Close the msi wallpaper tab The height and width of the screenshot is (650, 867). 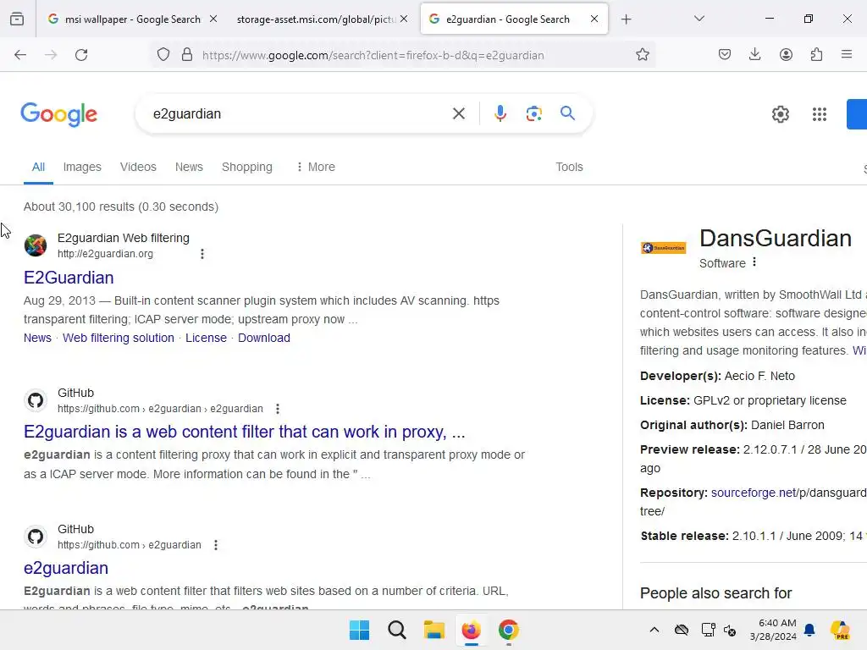(213, 19)
